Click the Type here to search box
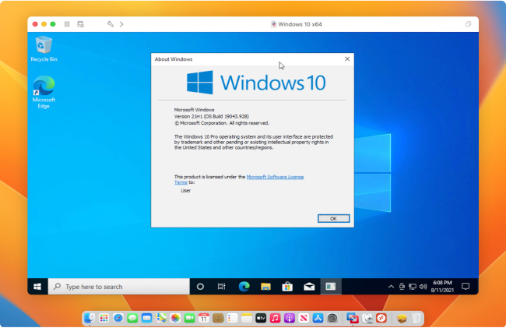This screenshot has height=328, width=506. [119, 287]
